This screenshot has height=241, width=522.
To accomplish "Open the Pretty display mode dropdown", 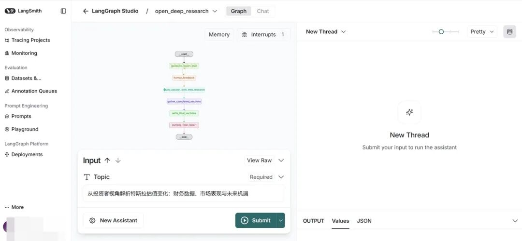I will click(x=482, y=31).
